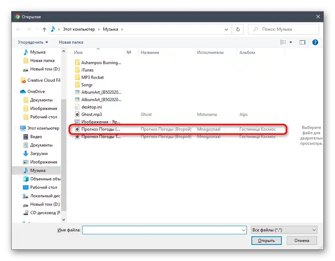Screen dimensions: 335x261
Task: Sort by Альбом column header
Action: click(x=247, y=52)
